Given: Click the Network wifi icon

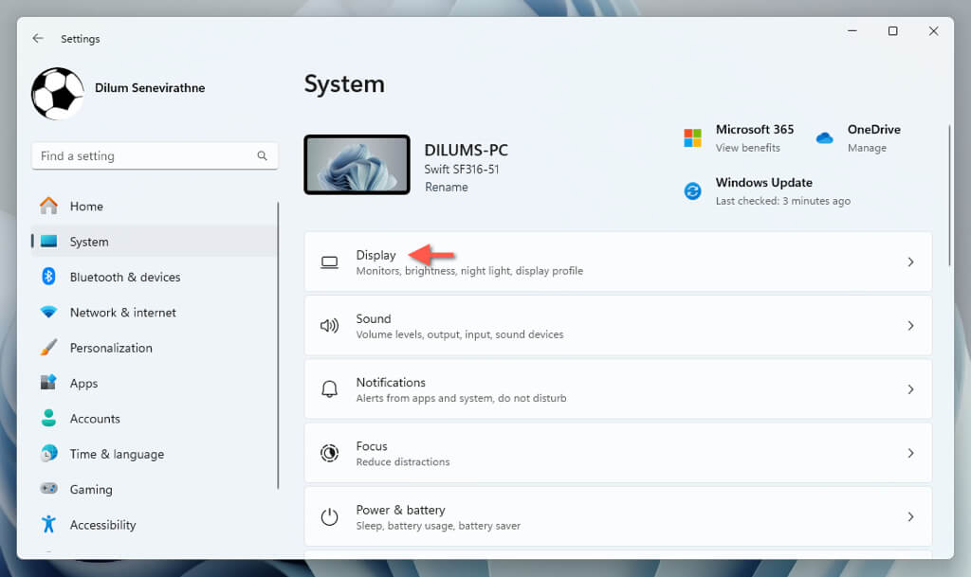Looking at the screenshot, I should pyautogui.click(x=48, y=312).
